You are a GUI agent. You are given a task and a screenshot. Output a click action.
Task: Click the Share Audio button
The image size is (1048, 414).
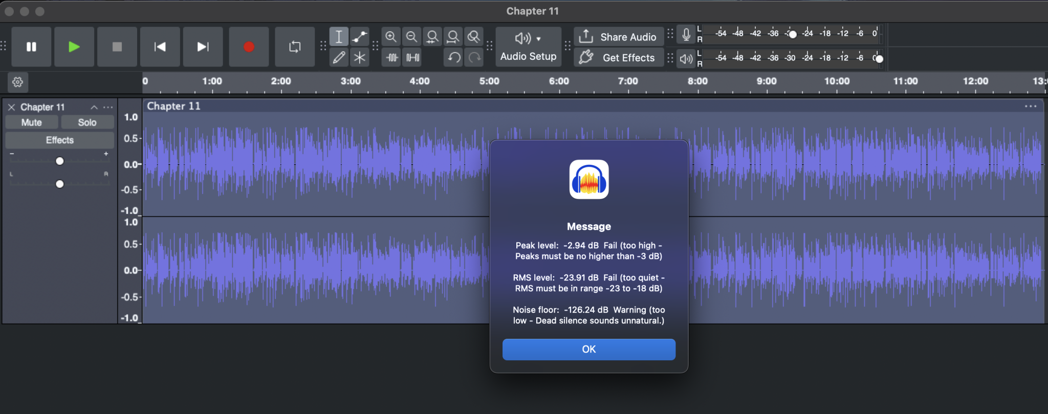click(x=618, y=37)
